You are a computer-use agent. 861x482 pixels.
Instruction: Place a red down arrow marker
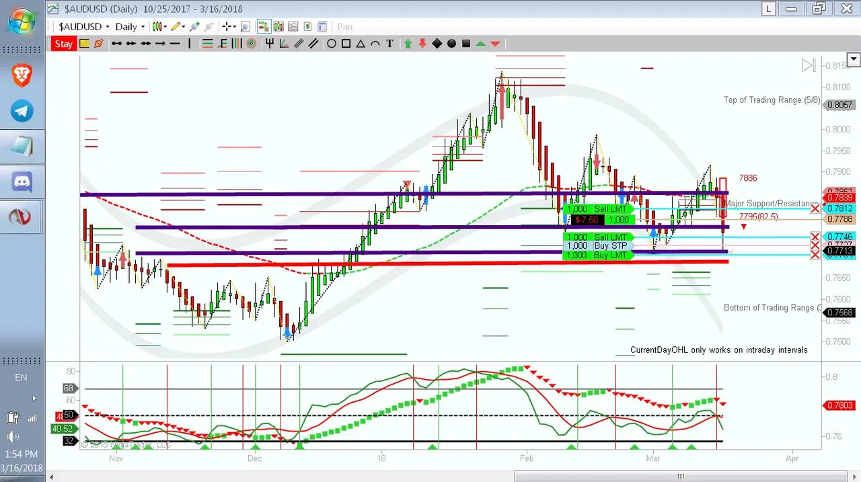[x=422, y=44]
